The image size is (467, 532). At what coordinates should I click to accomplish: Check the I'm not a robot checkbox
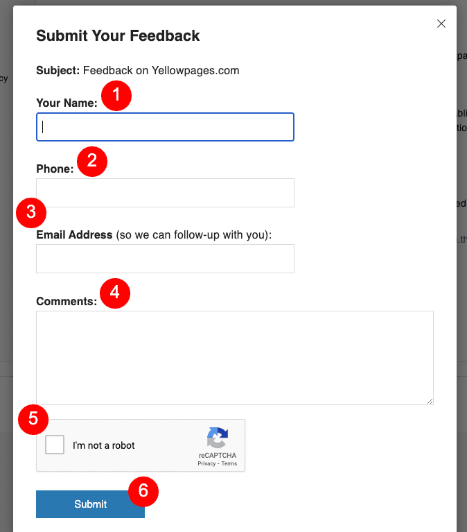click(55, 445)
